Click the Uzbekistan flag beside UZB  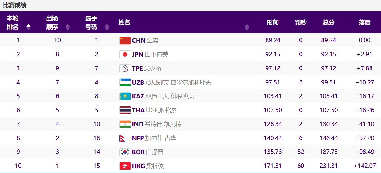(124, 82)
